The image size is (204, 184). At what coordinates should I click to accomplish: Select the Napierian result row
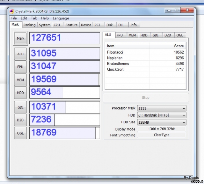(x=145, y=58)
